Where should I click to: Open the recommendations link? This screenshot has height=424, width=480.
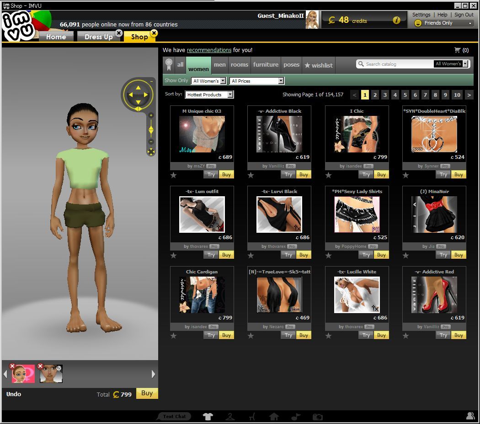(x=209, y=50)
